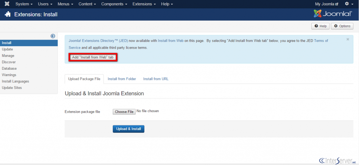The width and height of the screenshot is (359, 165).
Task: Open the settings gear dropdown at top right
Action: click(x=349, y=4)
